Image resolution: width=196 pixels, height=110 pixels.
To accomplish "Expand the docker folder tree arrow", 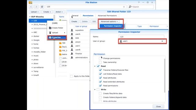I will point(32,36).
